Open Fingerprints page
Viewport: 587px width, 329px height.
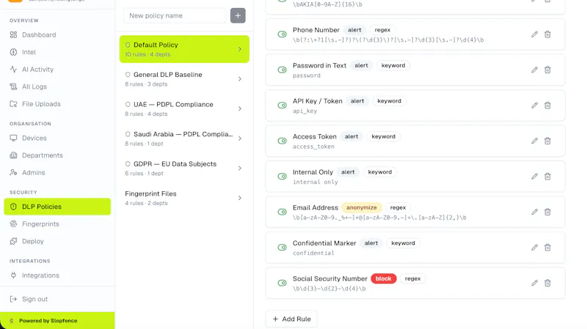57,224
